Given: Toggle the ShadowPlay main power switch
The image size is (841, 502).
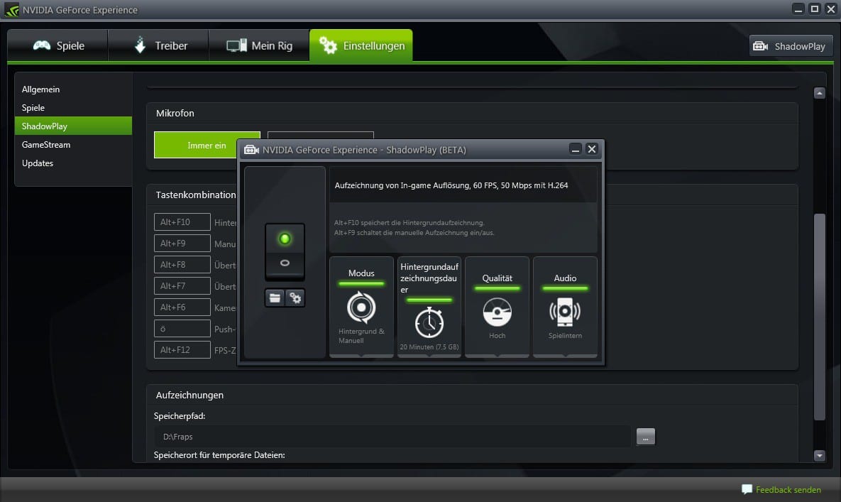Looking at the screenshot, I should coord(285,251).
